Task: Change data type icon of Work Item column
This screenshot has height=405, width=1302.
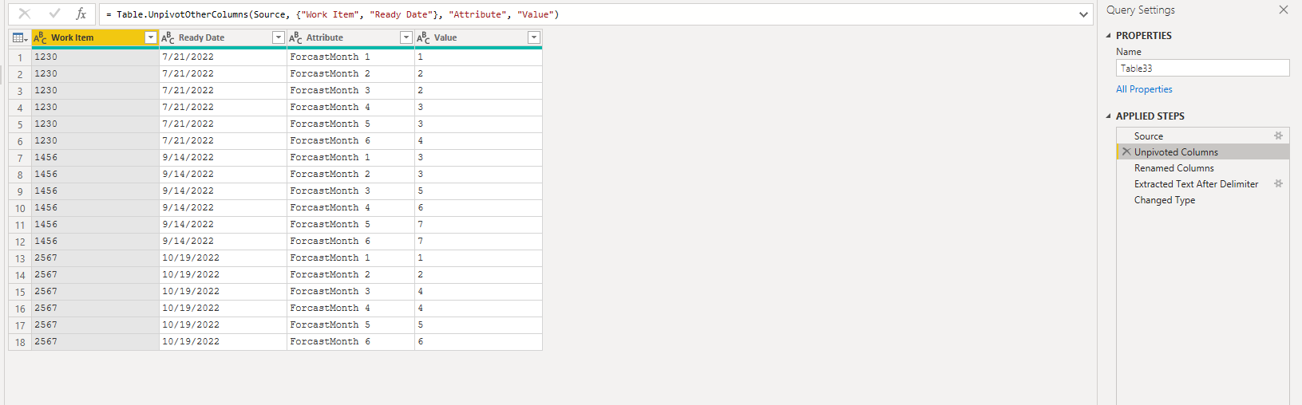Action: pyautogui.click(x=41, y=37)
